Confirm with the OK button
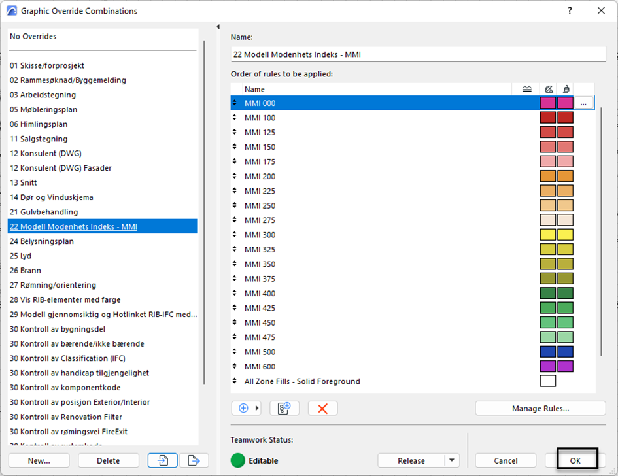Viewport: 618px width, 476px height. click(575, 460)
